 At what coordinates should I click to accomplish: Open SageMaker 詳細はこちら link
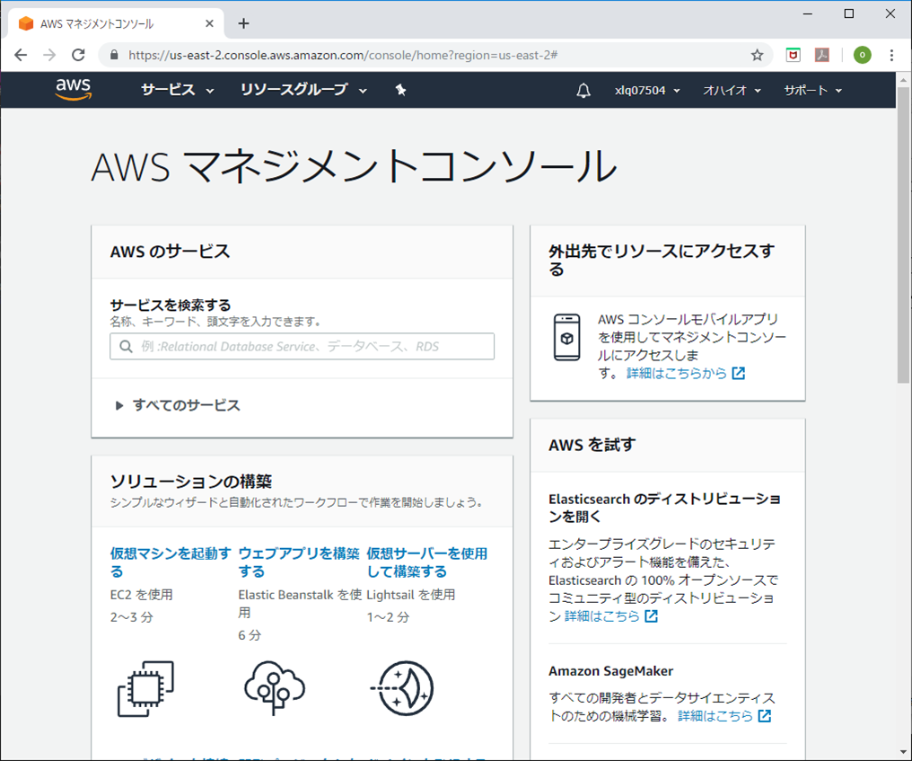point(715,716)
